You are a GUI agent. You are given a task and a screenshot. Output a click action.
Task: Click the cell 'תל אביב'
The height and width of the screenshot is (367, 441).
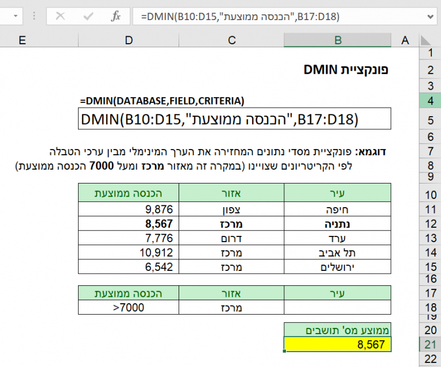click(338, 253)
